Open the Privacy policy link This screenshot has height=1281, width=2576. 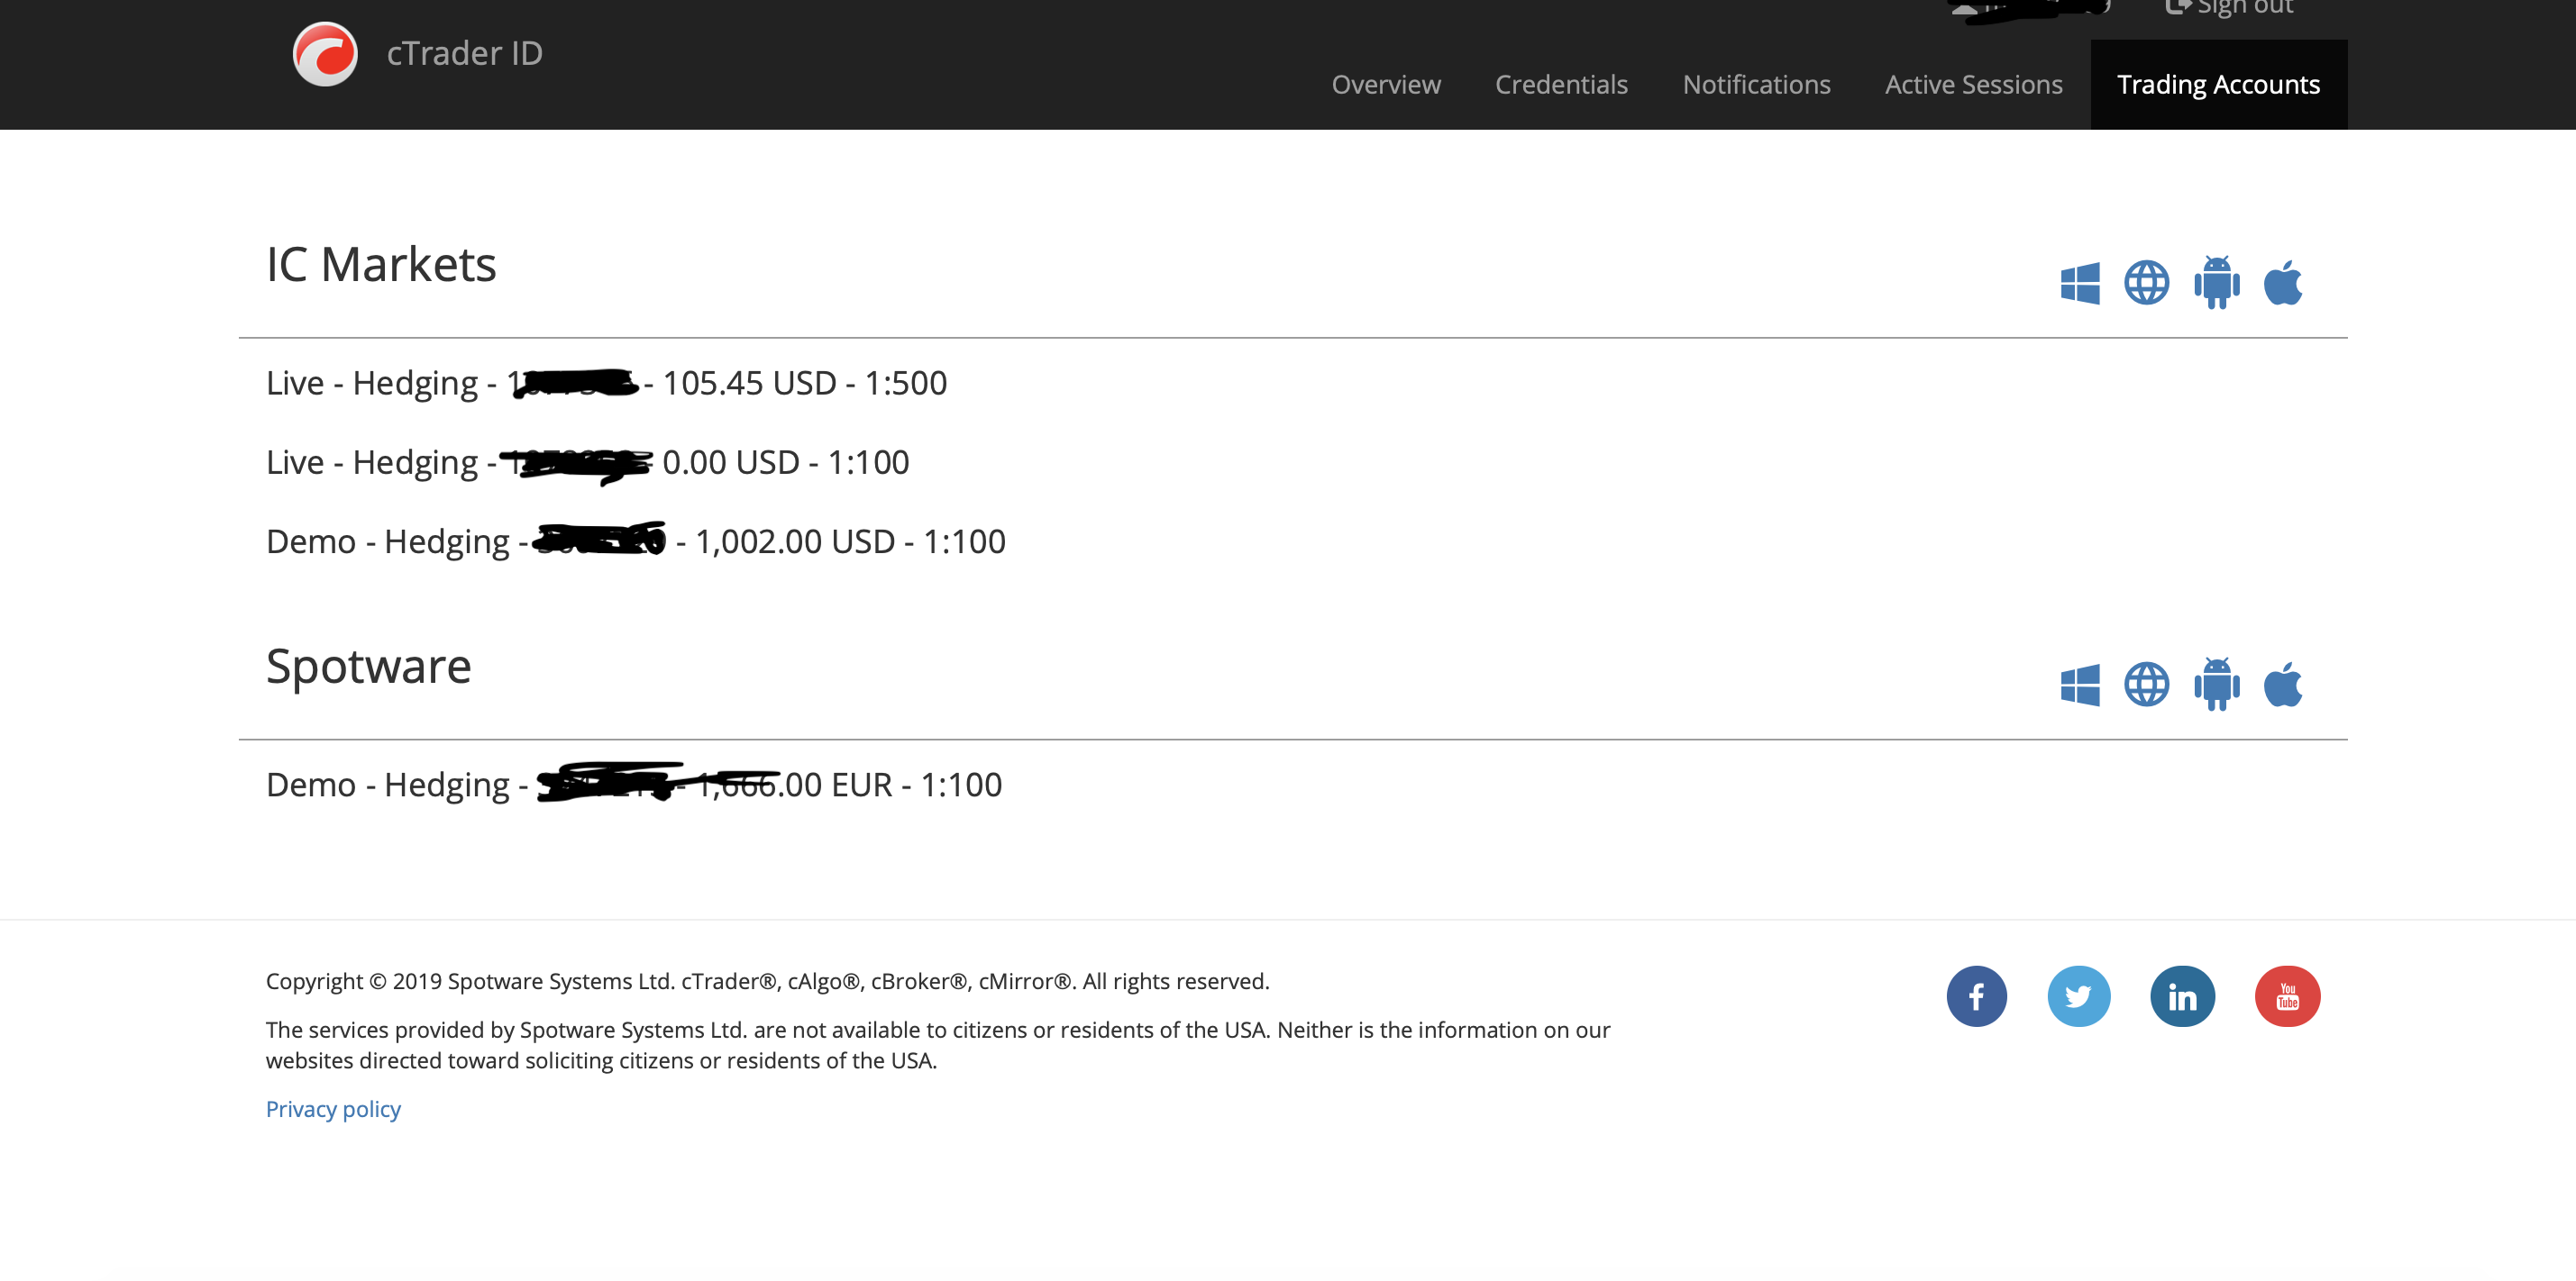pyautogui.click(x=333, y=1109)
